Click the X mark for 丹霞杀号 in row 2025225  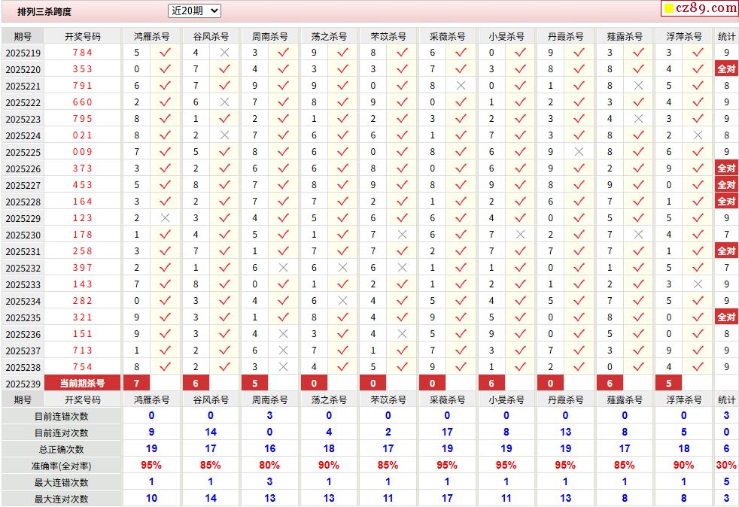[579, 152]
